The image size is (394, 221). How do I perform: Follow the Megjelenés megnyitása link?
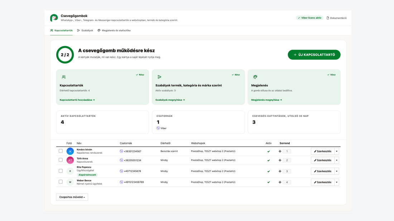[266, 100]
